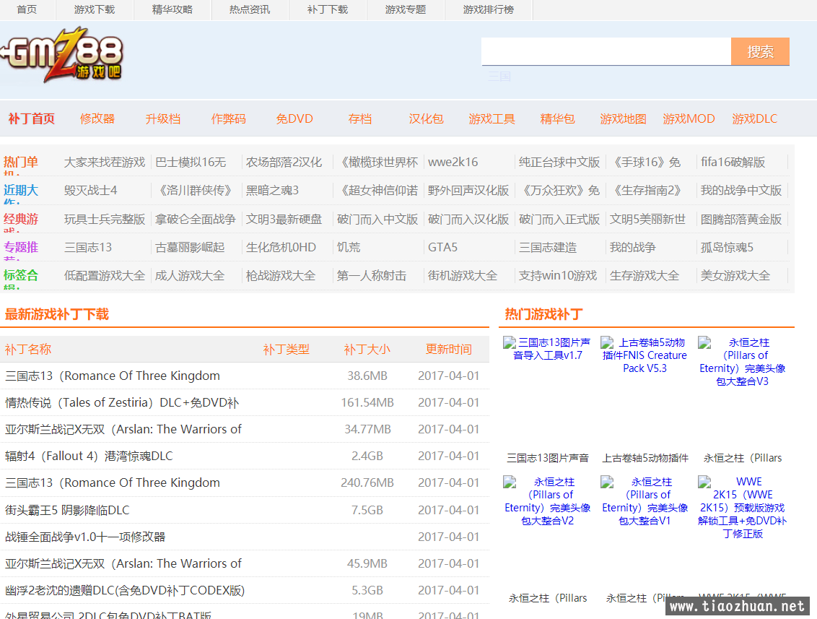This screenshot has width=817, height=619.
Task: Open the 街头霸王5 阴影降临DLC link
Action: point(67,510)
